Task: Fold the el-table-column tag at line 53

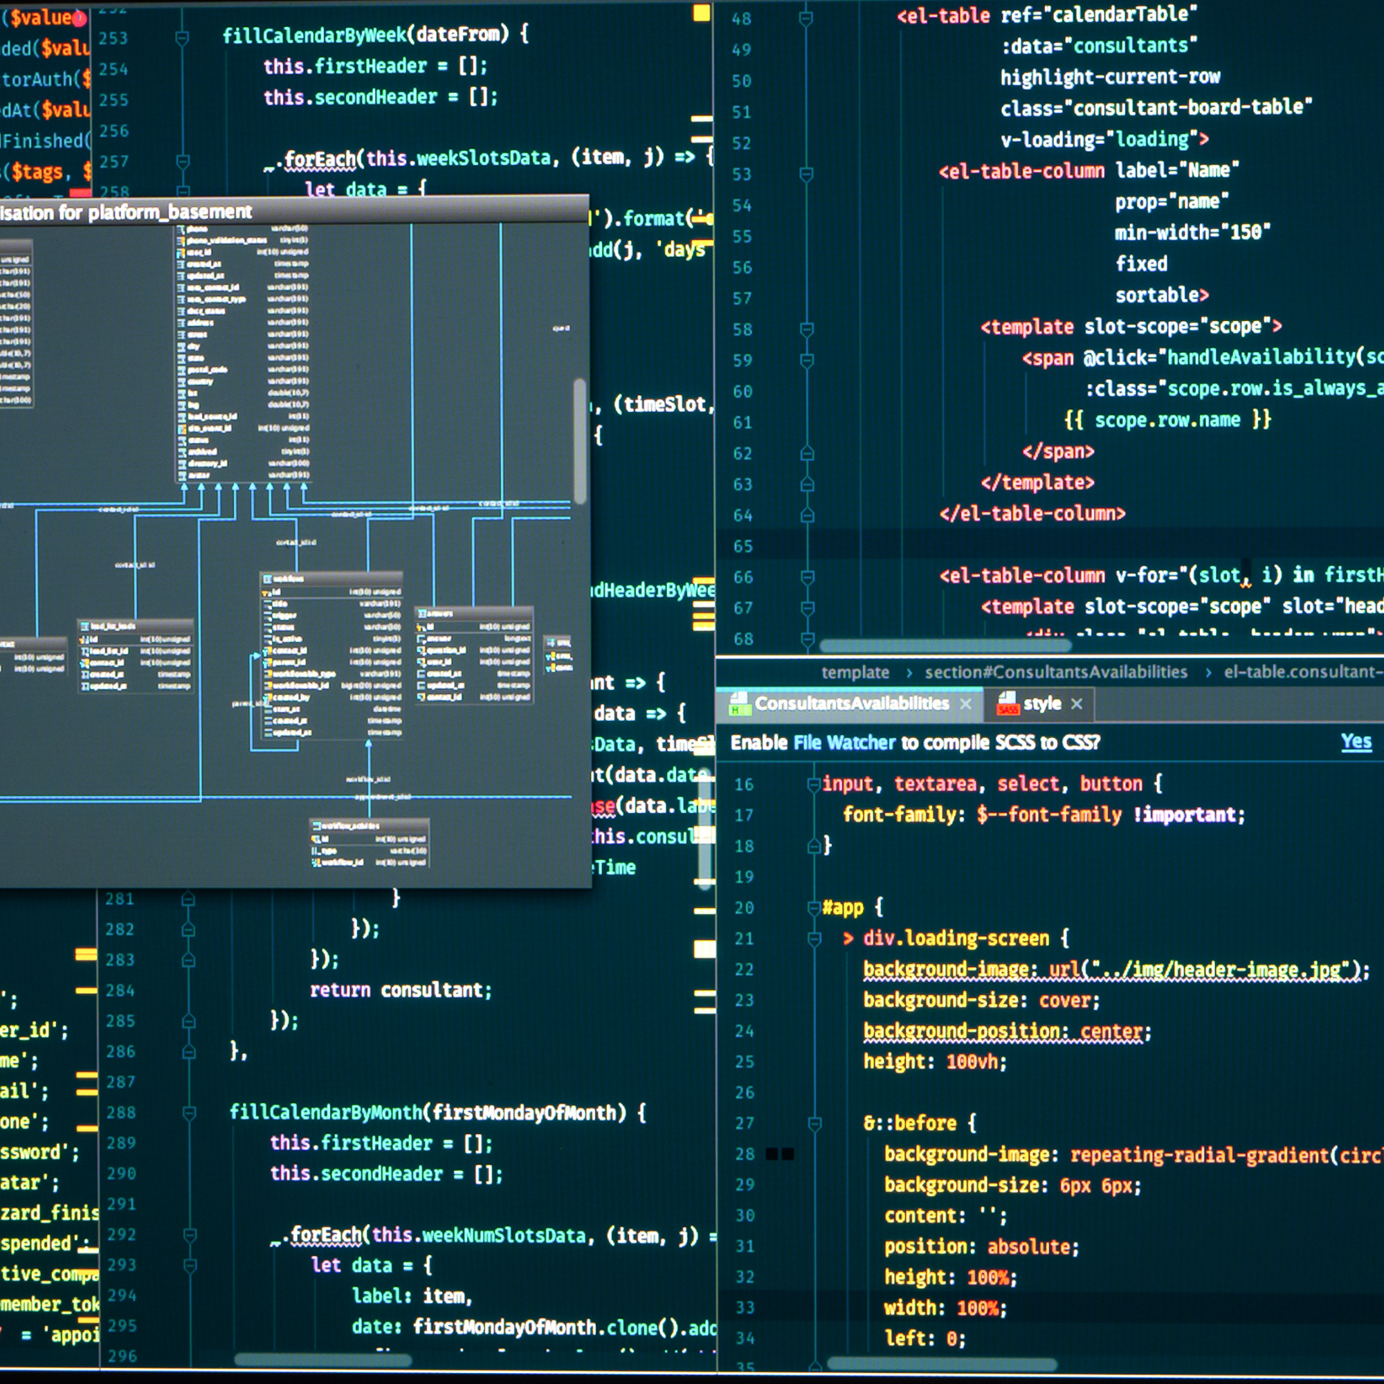Action: pyautogui.click(x=806, y=174)
